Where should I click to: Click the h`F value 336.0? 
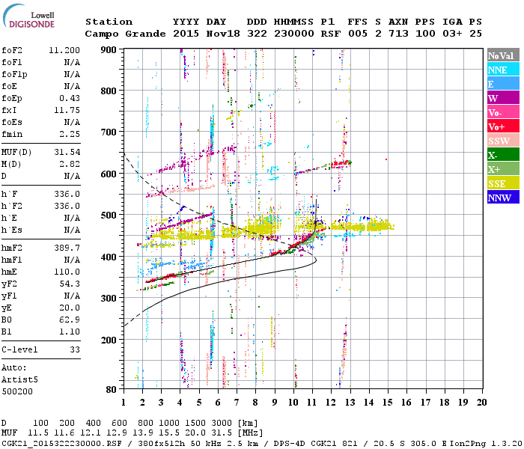tap(67, 194)
